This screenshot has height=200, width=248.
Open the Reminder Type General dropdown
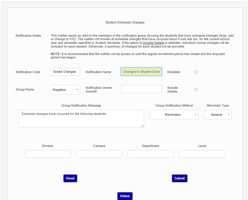(x=218, y=115)
